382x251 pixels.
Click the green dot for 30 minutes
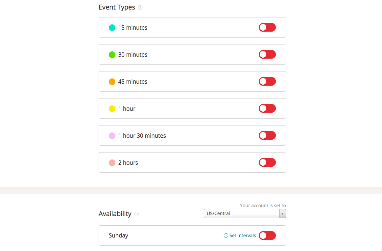point(112,54)
